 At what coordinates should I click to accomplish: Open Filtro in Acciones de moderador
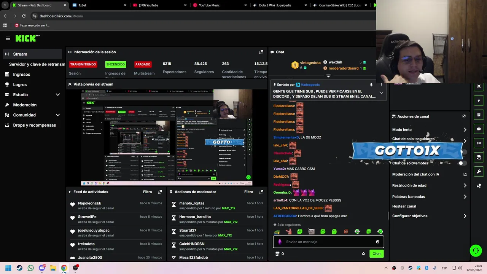click(248, 192)
